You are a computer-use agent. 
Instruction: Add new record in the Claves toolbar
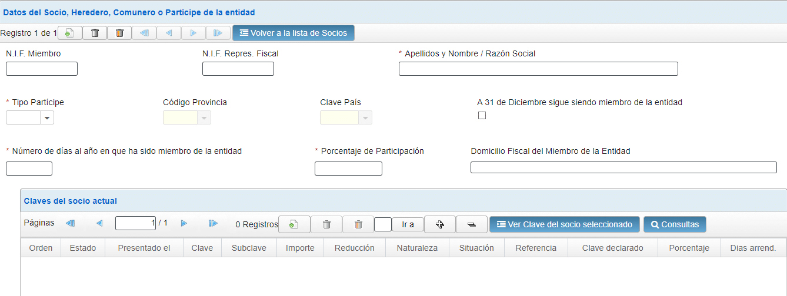[x=294, y=224]
